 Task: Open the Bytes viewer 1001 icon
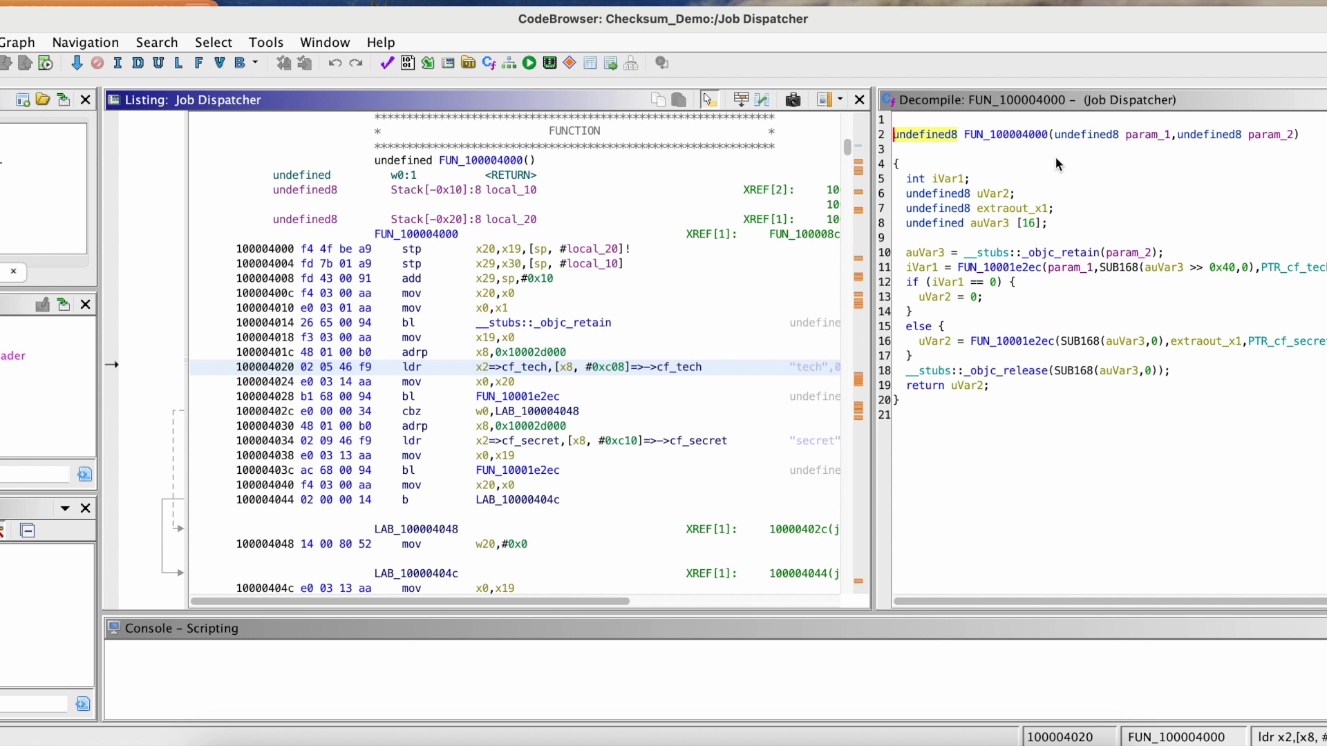[x=408, y=63]
